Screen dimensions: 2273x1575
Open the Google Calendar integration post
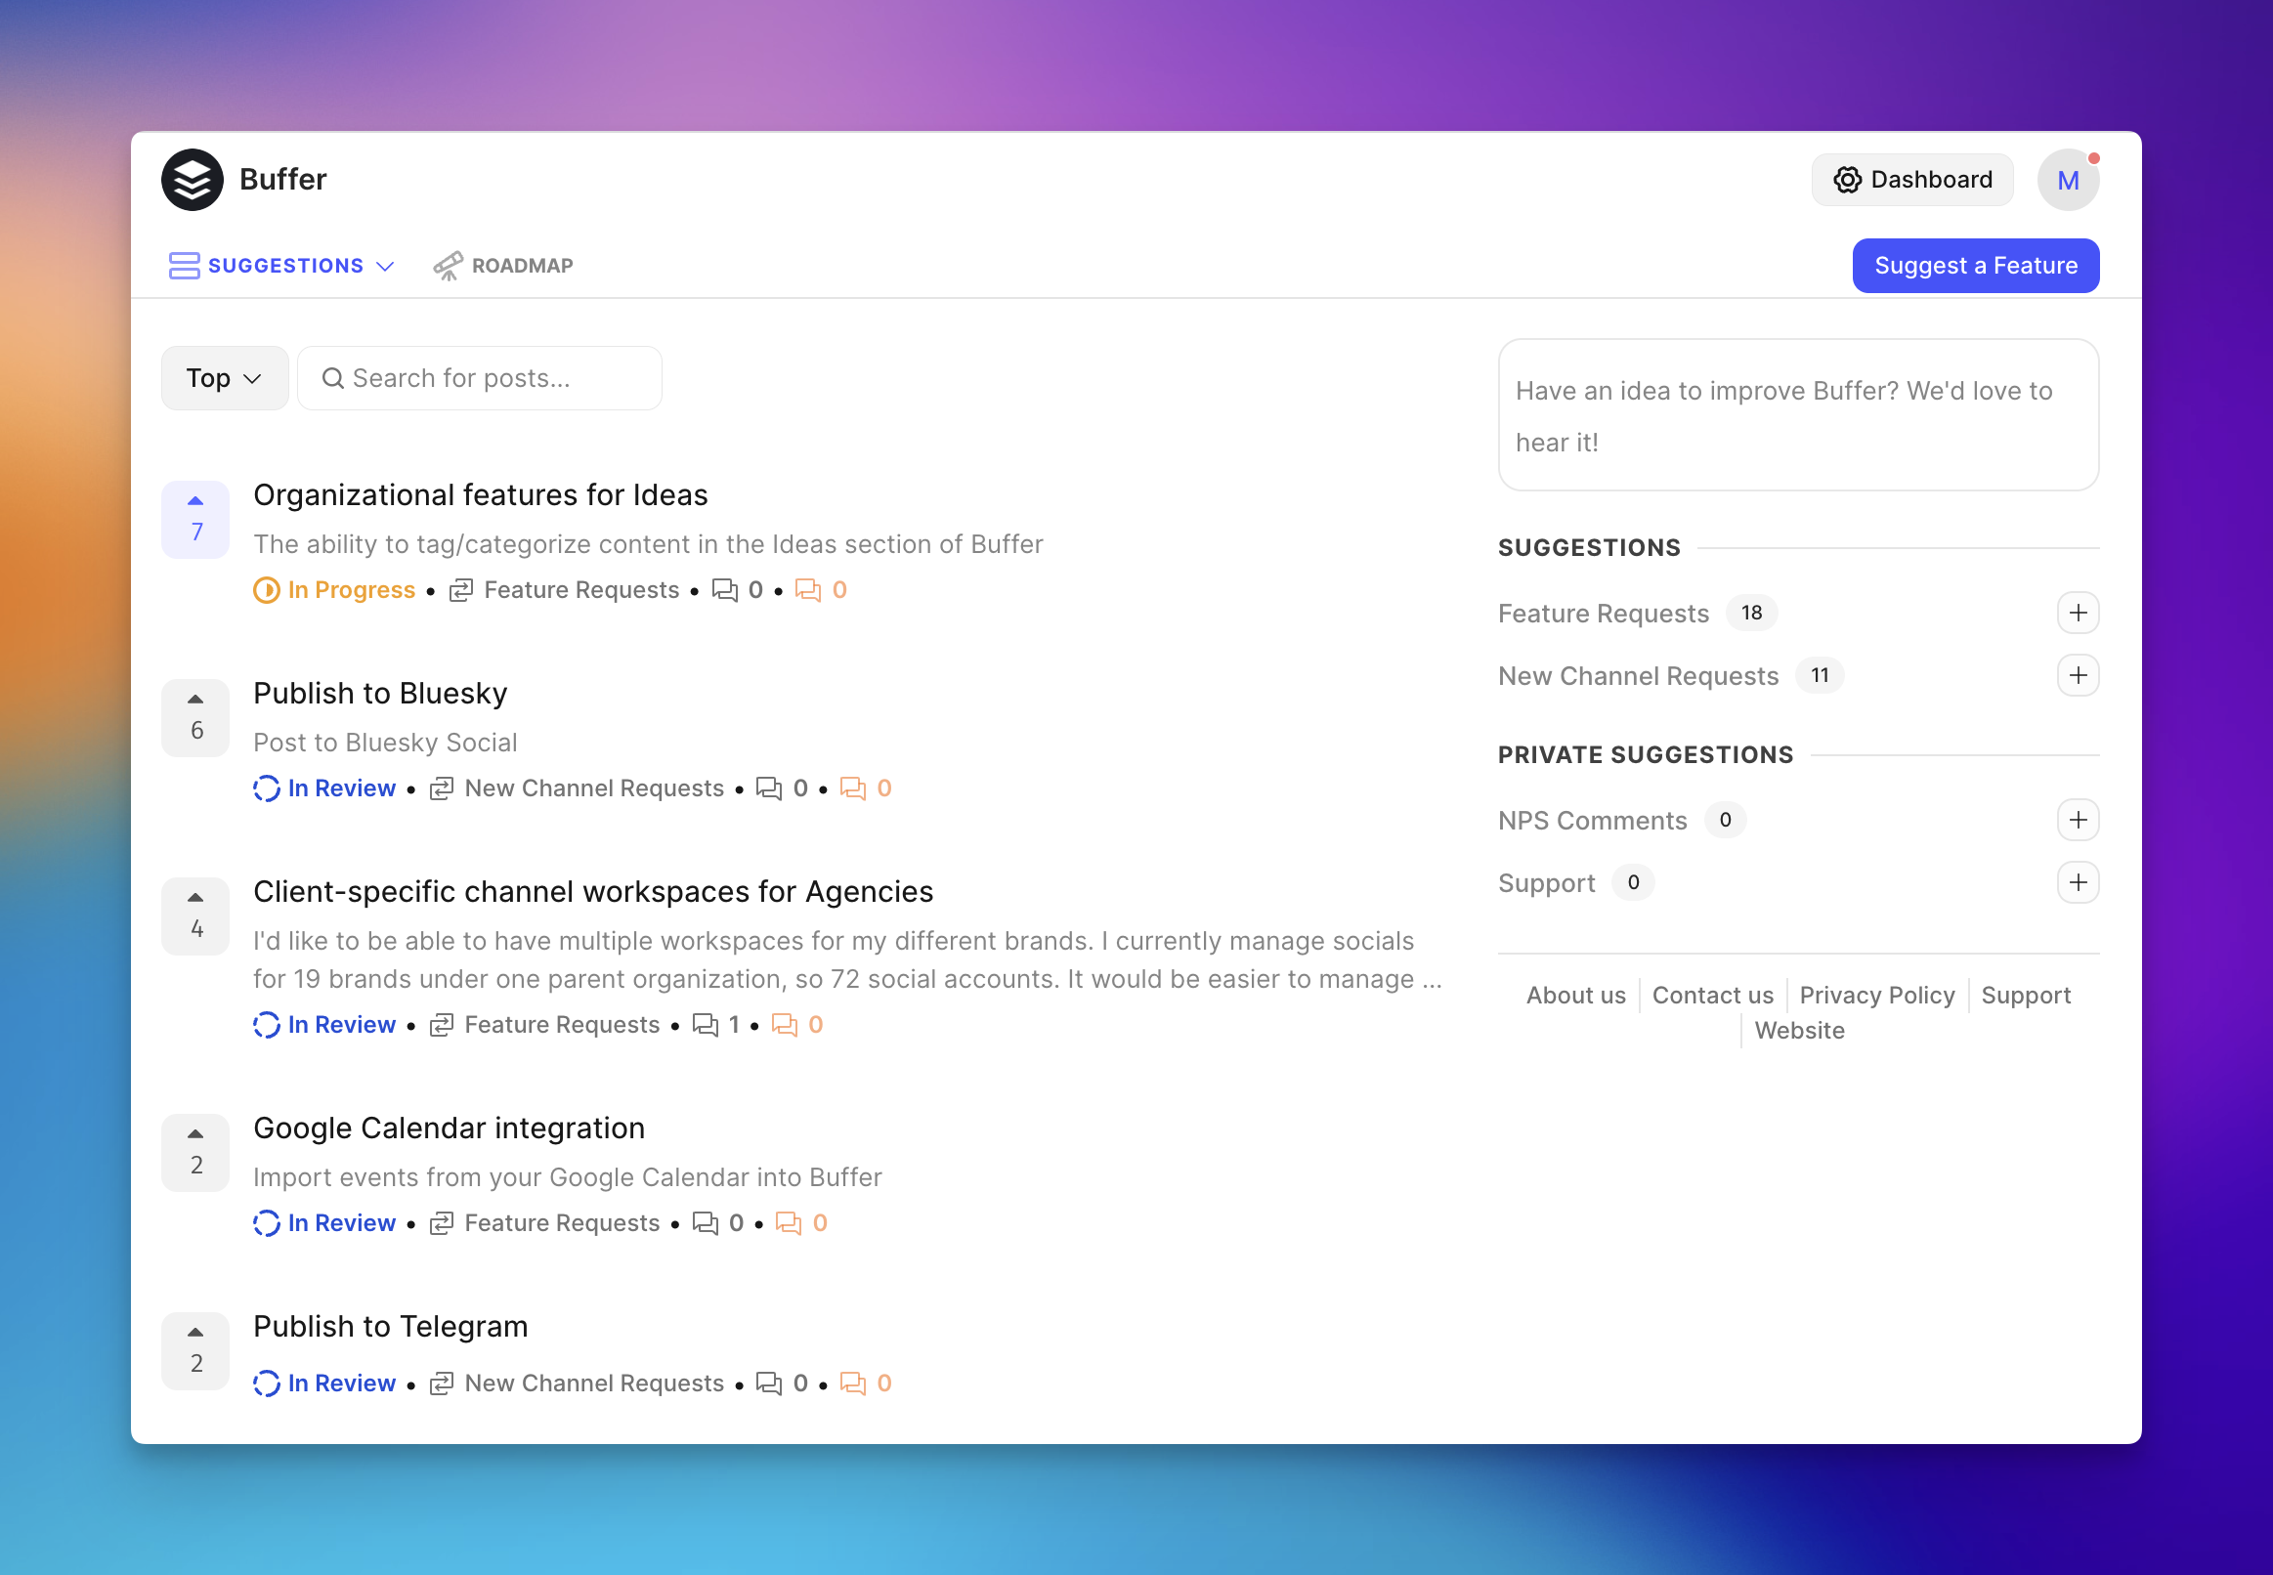click(x=450, y=1128)
